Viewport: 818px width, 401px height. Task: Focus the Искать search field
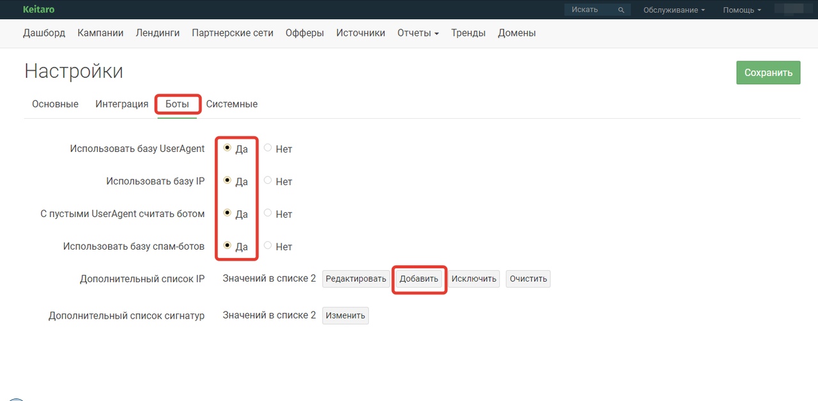[x=597, y=10]
